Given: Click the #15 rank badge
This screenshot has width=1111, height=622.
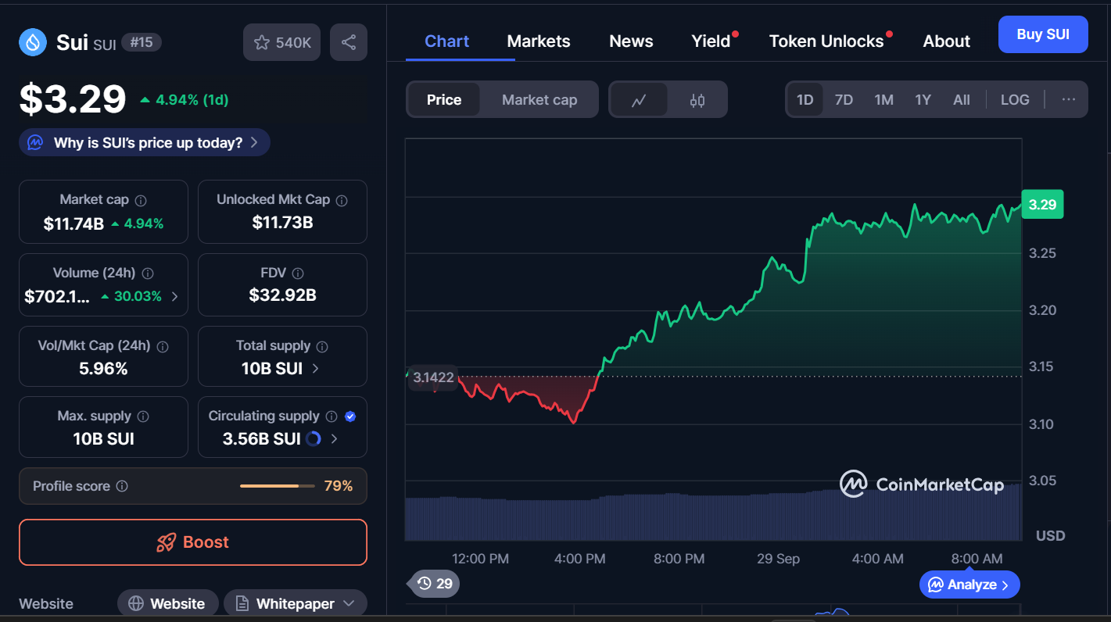Looking at the screenshot, I should 142,42.
